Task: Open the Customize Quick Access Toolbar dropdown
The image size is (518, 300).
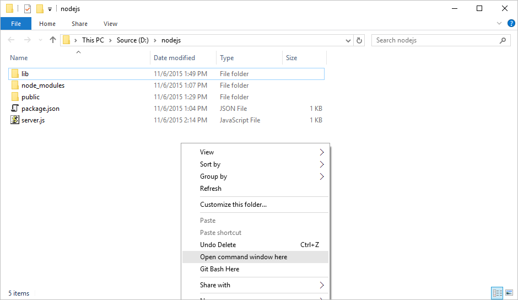Action: 50,9
